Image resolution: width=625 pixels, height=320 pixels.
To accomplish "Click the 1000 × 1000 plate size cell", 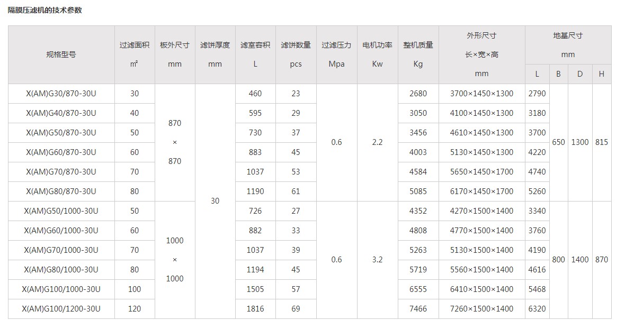I will click(x=174, y=260).
